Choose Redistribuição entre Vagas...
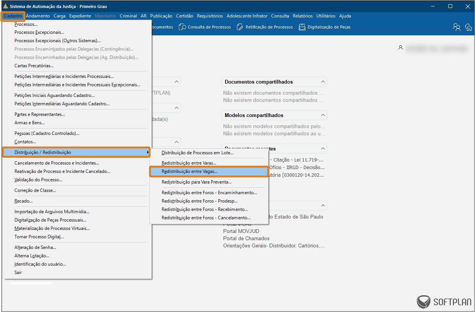Image resolution: width=475 pixels, height=312 pixels. click(x=209, y=172)
